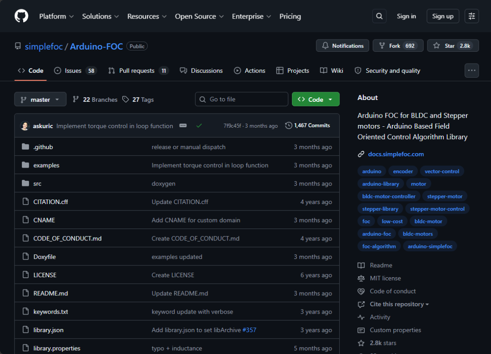View 22 Branches
This screenshot has width=491, height=354.
pyautogui.click(x=95, y=100)
